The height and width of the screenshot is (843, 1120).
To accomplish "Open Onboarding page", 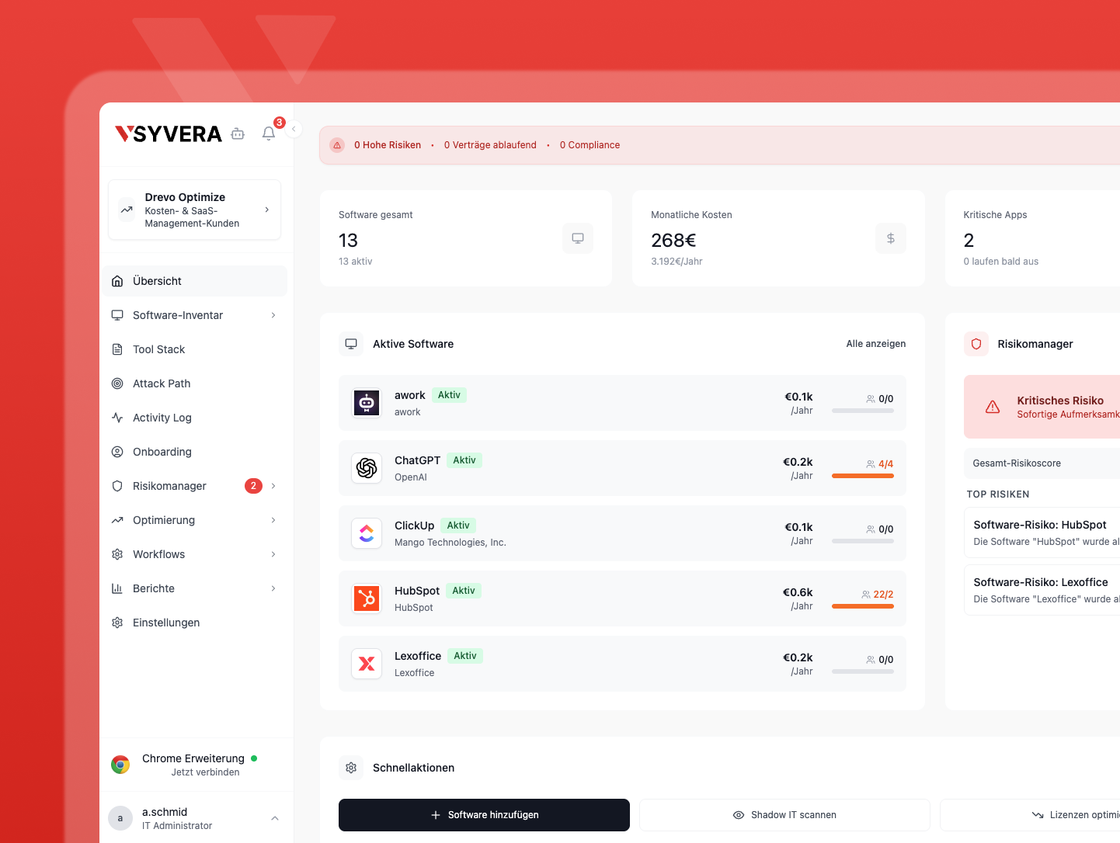I will click(x=194, y=452).
